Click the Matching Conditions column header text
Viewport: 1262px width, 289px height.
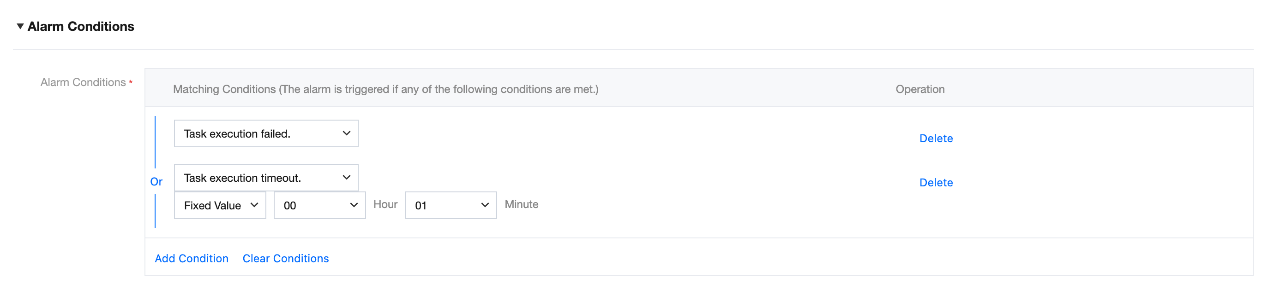coord(385,89)
